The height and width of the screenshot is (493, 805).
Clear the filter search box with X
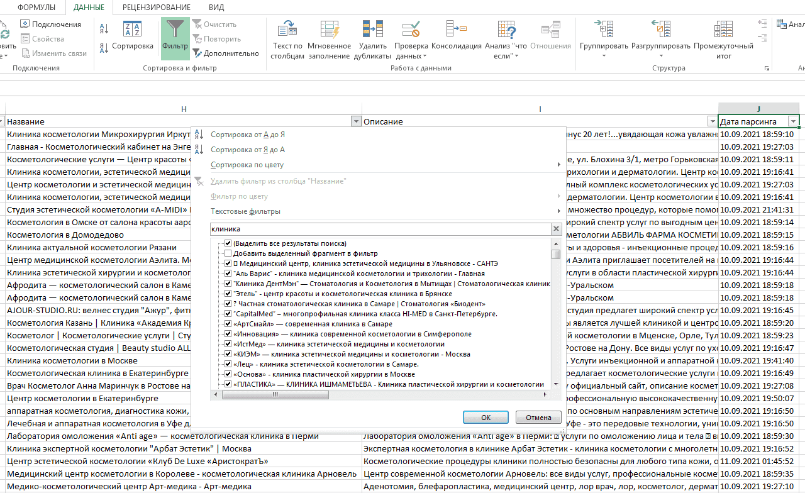(x=556, y=230)
